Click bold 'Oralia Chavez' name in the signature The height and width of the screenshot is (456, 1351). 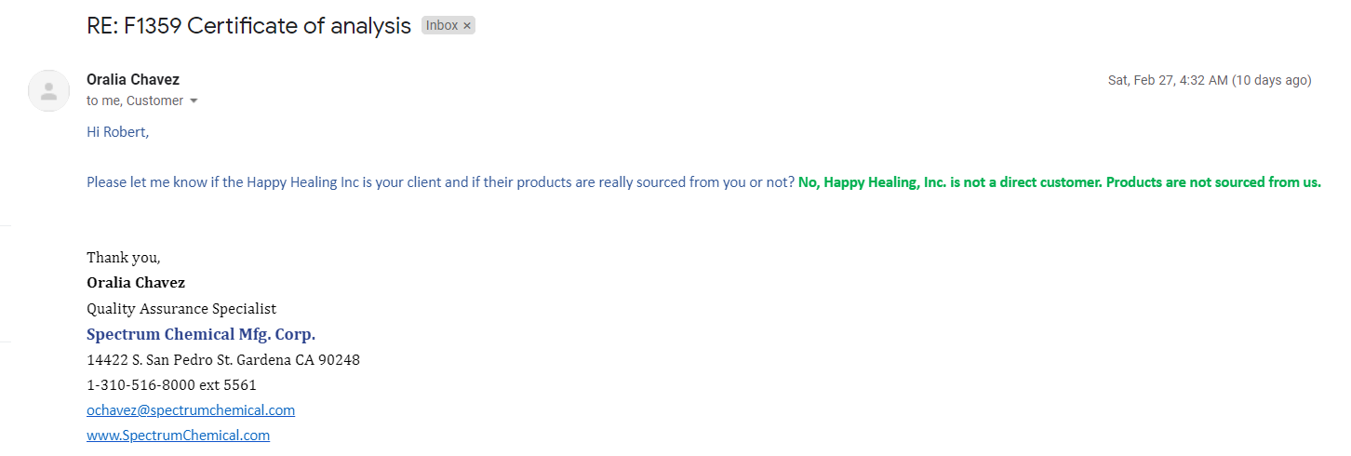tap(136, 283)
